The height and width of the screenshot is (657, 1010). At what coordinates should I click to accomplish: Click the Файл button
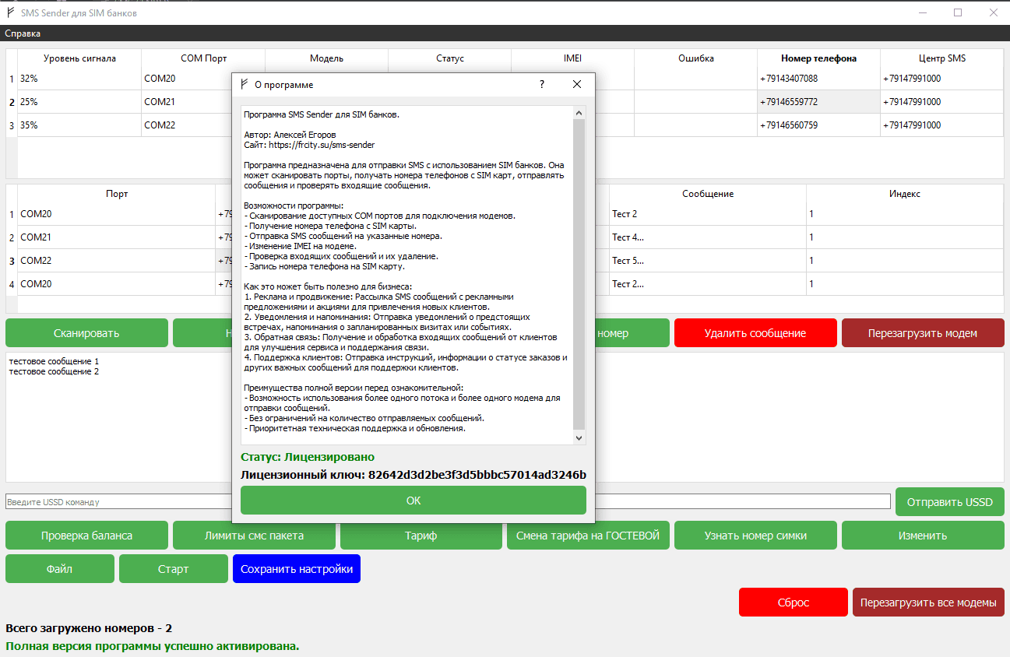click(x=60, y=569)
